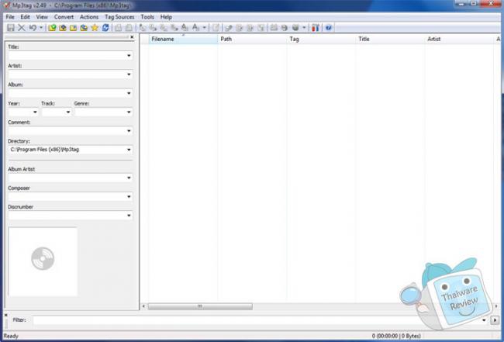Sort by the Title column header

coord(390,39)
